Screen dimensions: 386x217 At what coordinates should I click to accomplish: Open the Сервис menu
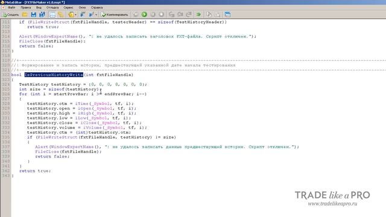pos(68,7)
